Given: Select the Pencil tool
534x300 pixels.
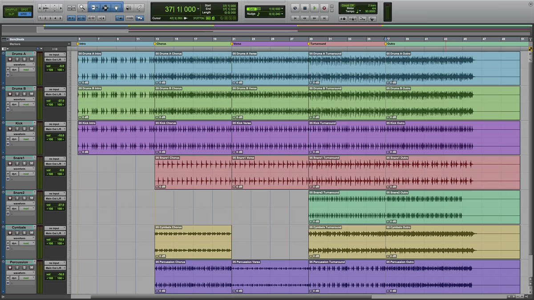Looking at the screenshot, I should click(x=139, y=8).
